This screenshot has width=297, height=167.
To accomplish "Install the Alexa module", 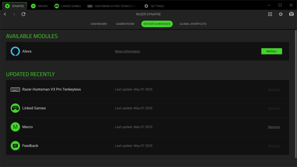I will pos(271,51).
